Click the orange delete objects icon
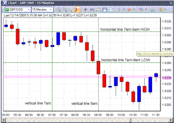174x123 pixels. (x=129, y=10)
